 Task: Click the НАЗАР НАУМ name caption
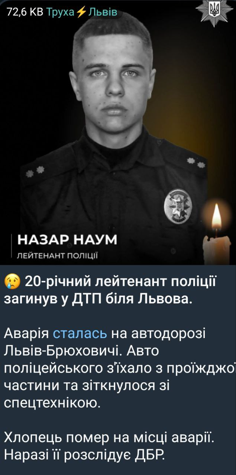click(67, 240)
